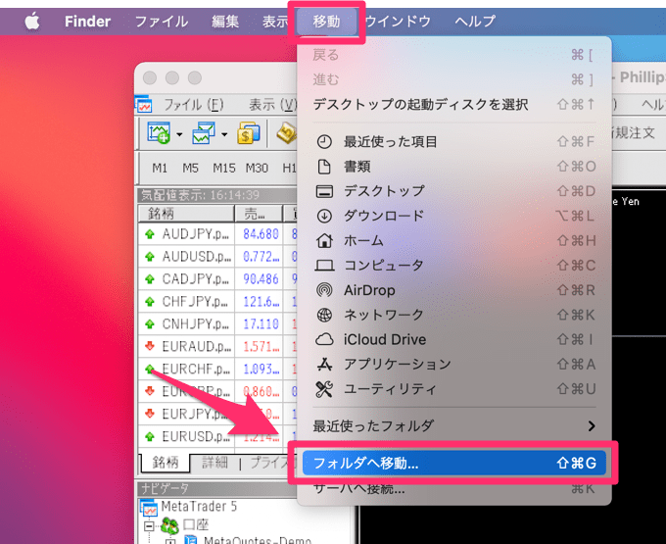This screenshot has width=666, height=544.
Task: Open the 編集 menu in menu bar
Action: click(225, 22)
